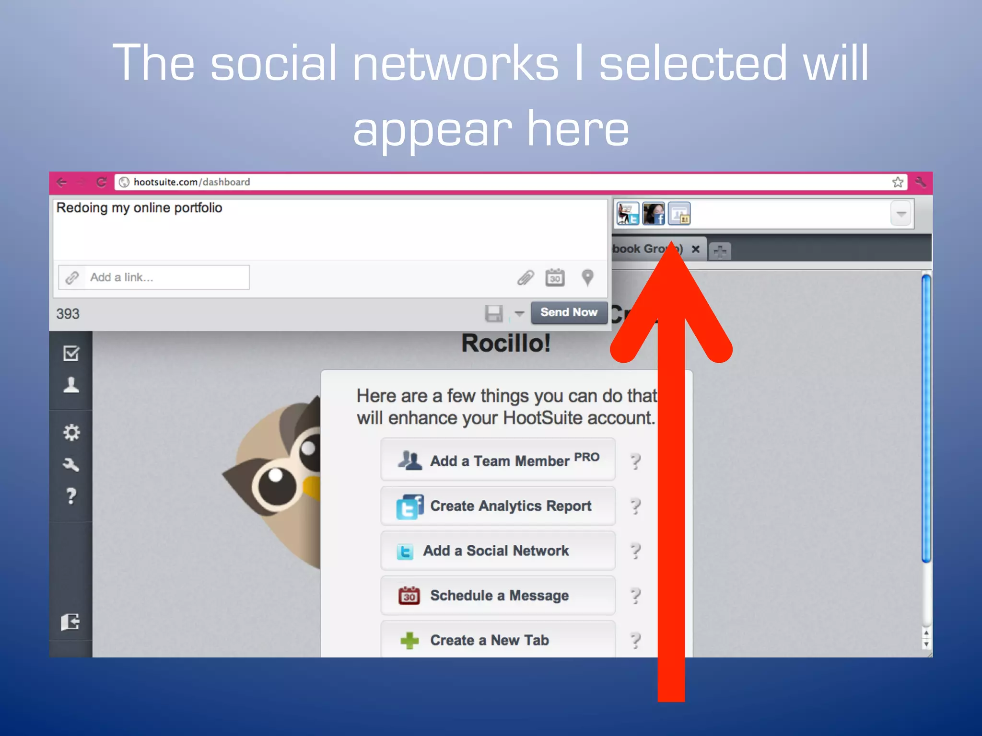Click the compose message text area
This screenshot has height=736, width=982.
[330, 229]
